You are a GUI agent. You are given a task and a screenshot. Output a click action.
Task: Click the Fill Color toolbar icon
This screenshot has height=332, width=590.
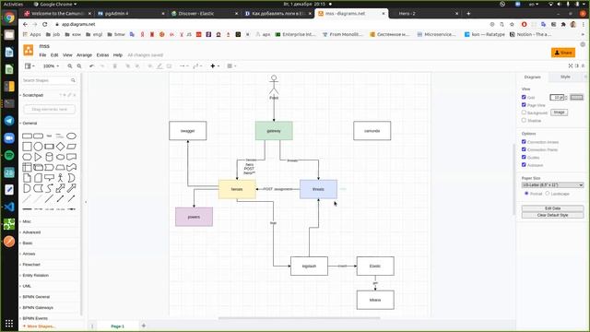(x=149, y=65)
